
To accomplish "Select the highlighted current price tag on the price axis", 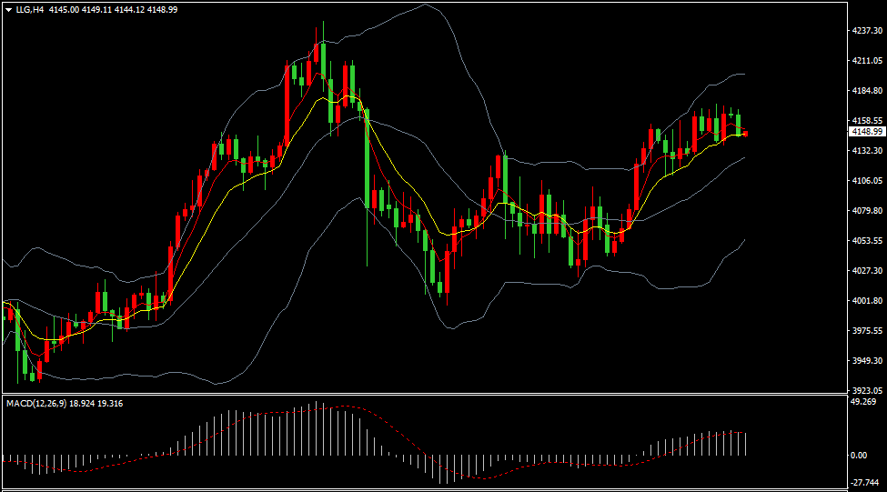I will (867, 132).
